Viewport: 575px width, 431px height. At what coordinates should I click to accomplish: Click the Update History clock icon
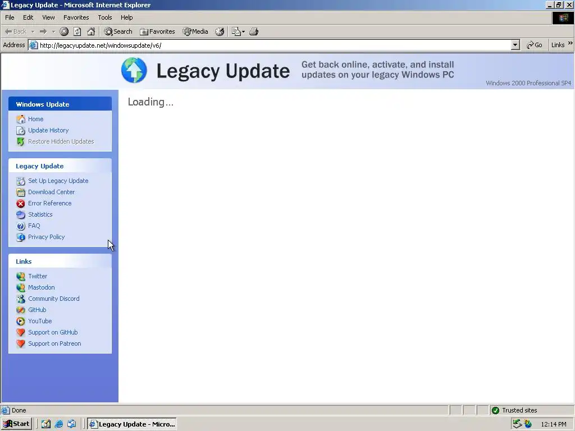coord(21,130)
